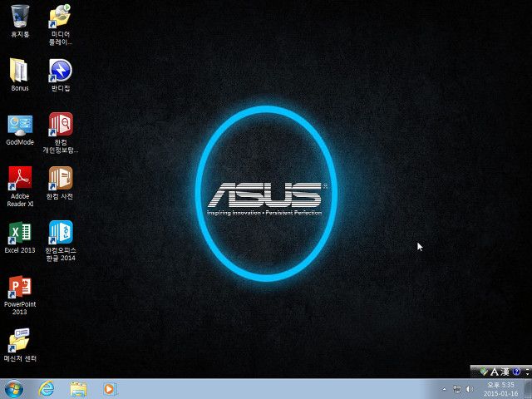Click the Show Desktop button at taskbar end
532x399 pixels.
[x=528, y=389]
